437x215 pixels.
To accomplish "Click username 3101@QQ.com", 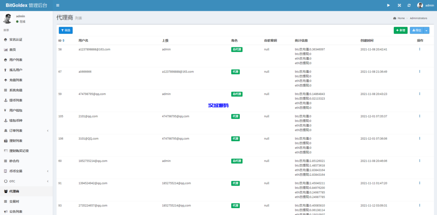I will point(88,138).
